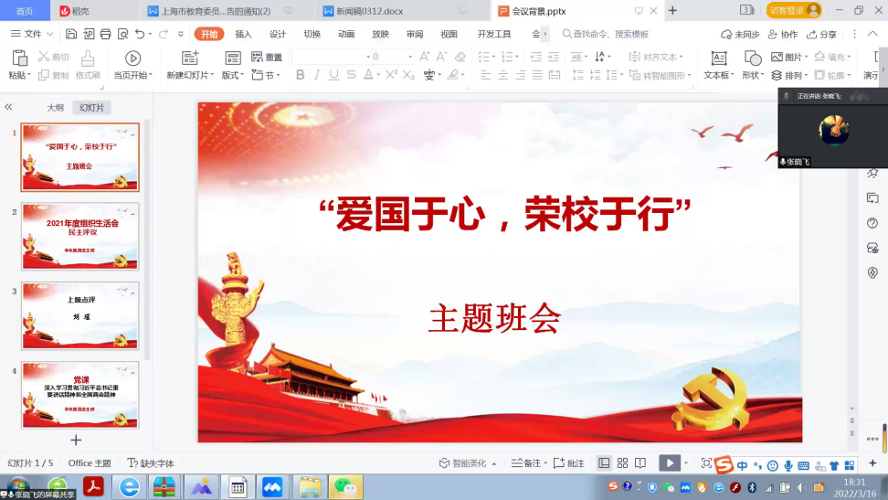Screen dimensions: 888x500
Task: Click the 分享 share button
Action: coord(821,34)
